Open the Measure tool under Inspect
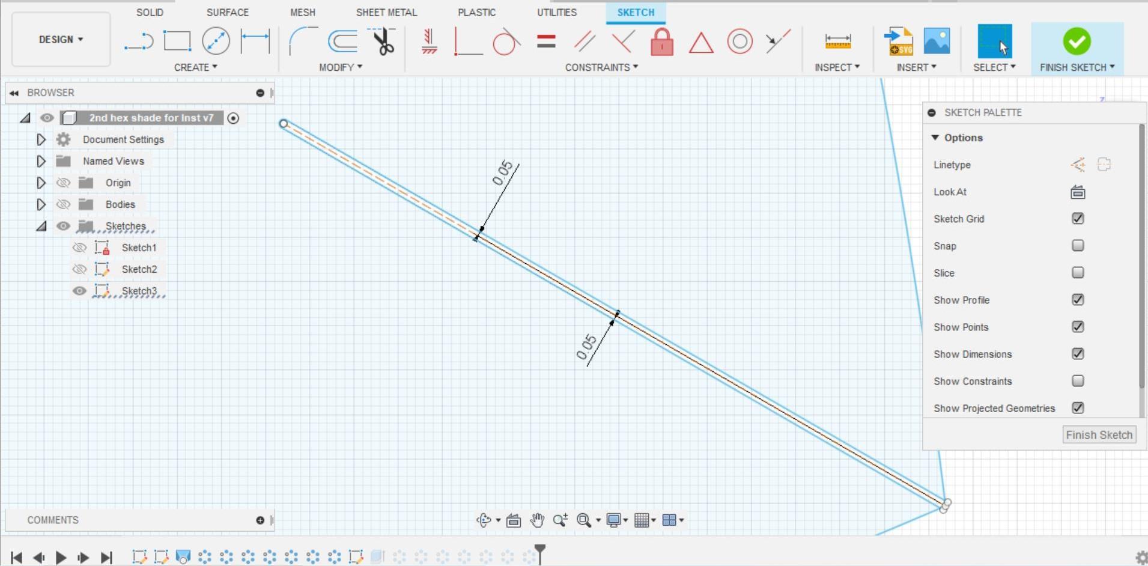The height and width of the screenshot is (566, 1148). (x=837, y=41)
